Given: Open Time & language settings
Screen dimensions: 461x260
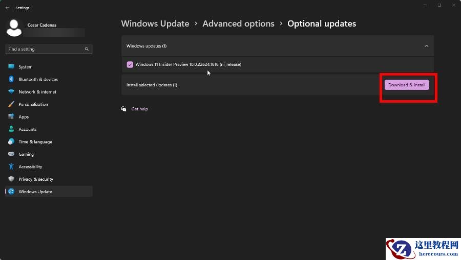Looking at the screenshot, I should [x=35, y=142].
